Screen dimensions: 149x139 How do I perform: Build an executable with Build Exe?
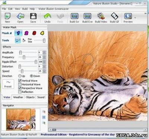pos(88,18)
